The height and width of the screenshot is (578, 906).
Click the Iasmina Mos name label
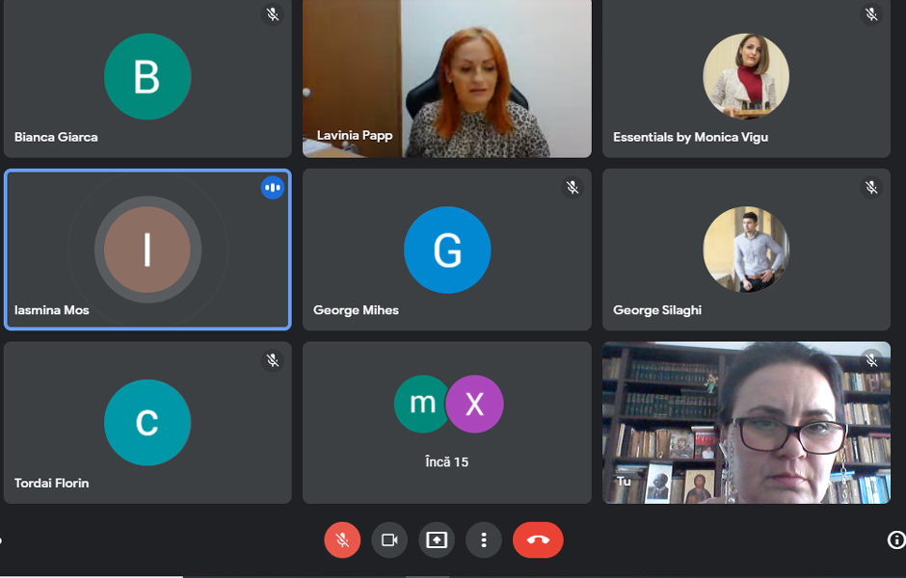tap(51, 310)
